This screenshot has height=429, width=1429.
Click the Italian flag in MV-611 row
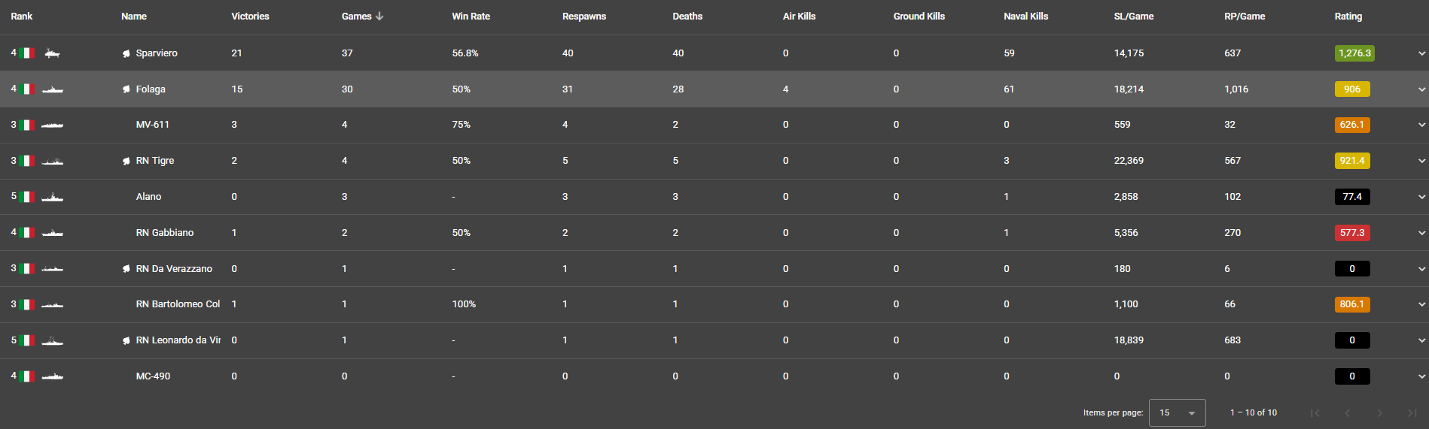[27, 125]
